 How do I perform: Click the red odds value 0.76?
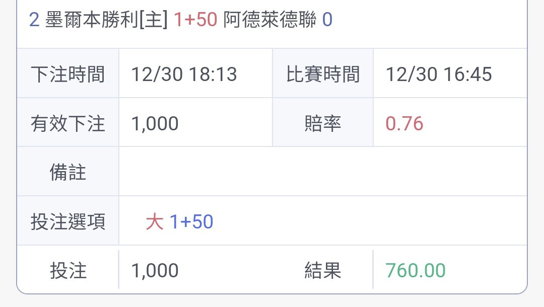tap(404, 124)
